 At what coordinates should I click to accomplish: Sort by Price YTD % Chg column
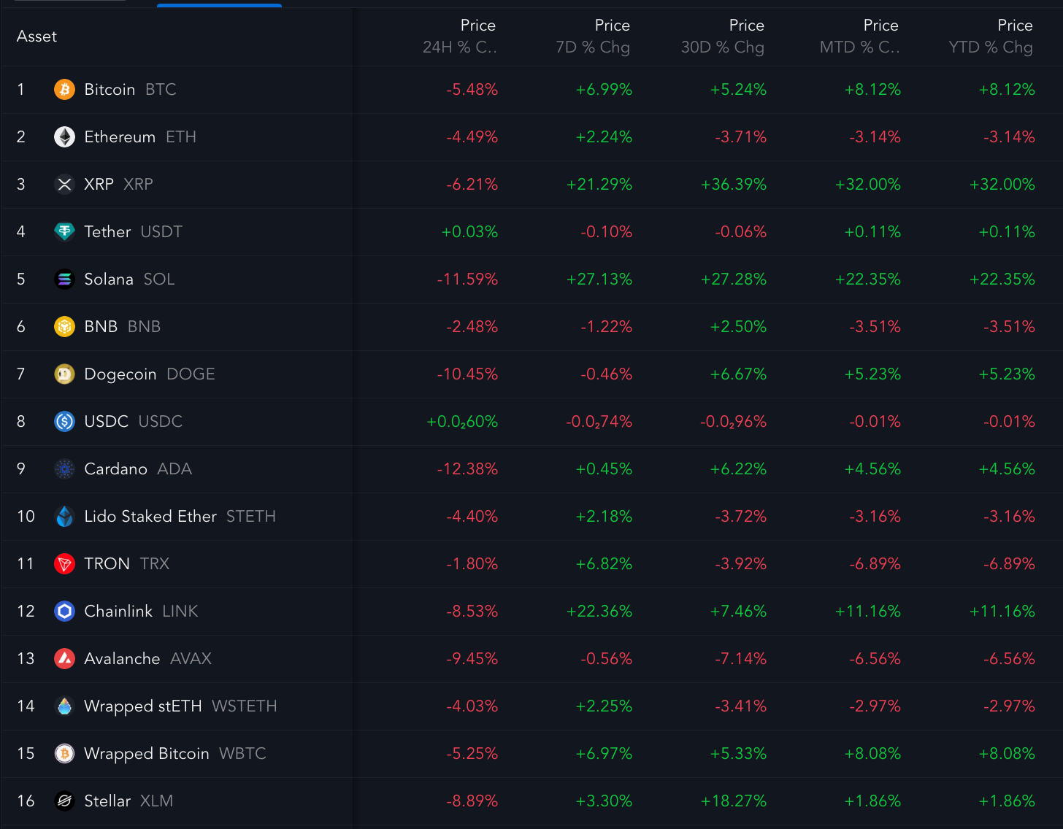pyautogui.click(x=991, y=36)
